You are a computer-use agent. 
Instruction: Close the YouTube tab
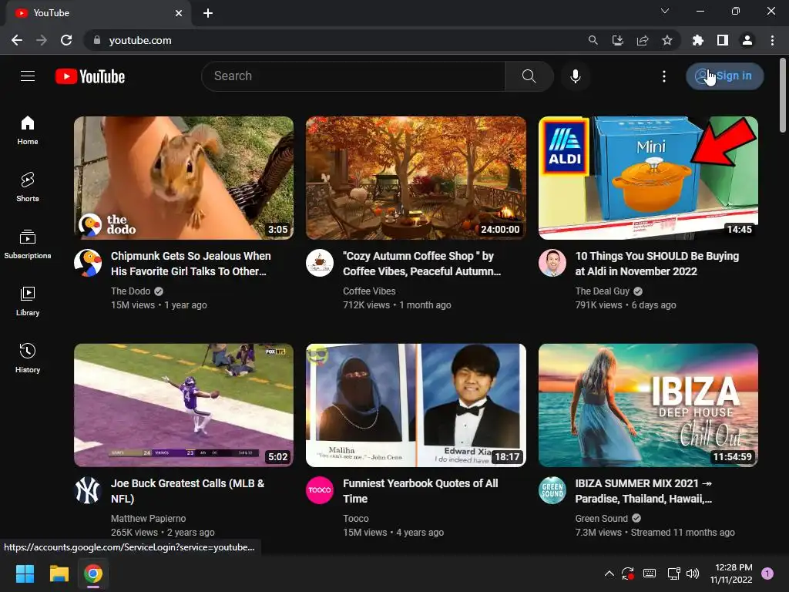click(x=179, y=13)
